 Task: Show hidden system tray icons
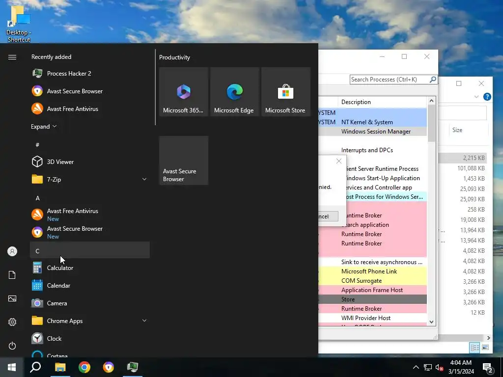tap(416, 367)
